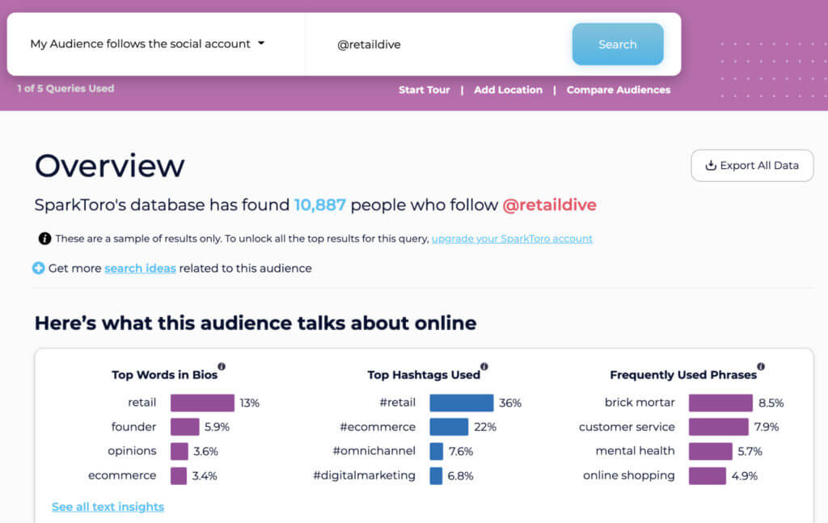Image resolution: width=828 pixels, height=523 pixels.
Task: Click the 10,887 people count
Action: click(x=319, y=205)
